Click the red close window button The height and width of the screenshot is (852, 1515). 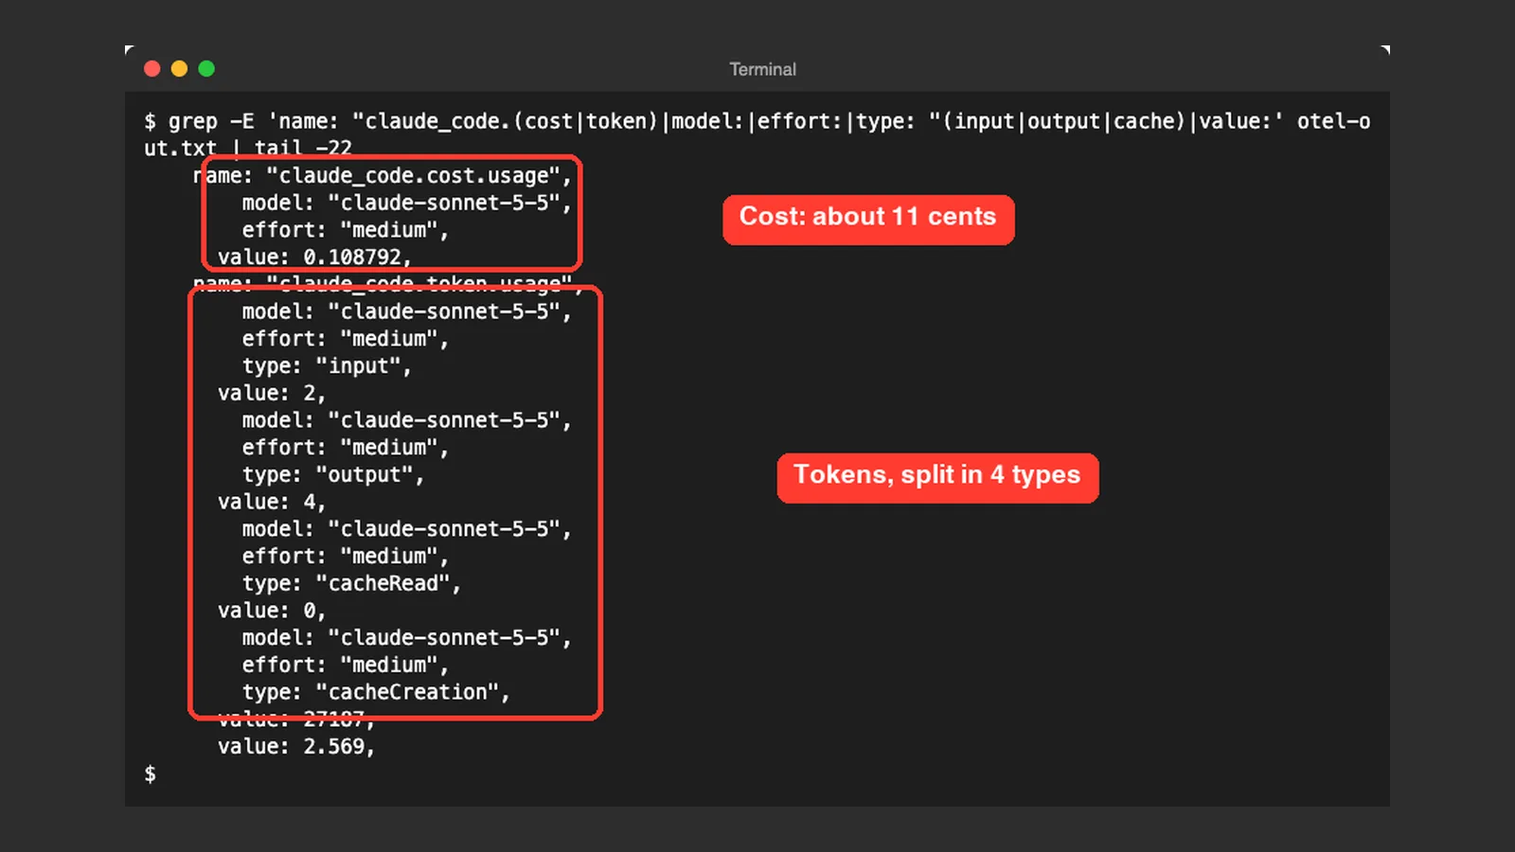pyautogui.click(x=151, y=69)
